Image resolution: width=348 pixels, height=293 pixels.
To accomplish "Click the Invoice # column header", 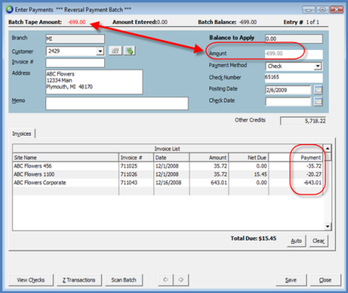I will click(x=136, y=157).
